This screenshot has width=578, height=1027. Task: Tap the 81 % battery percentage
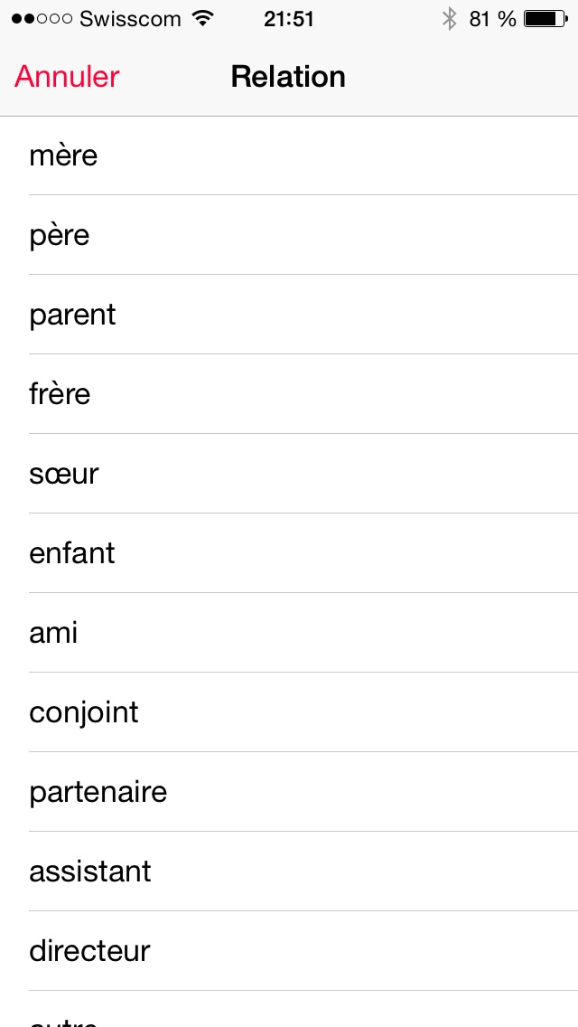pyautogui.click(x=492, y=18)
